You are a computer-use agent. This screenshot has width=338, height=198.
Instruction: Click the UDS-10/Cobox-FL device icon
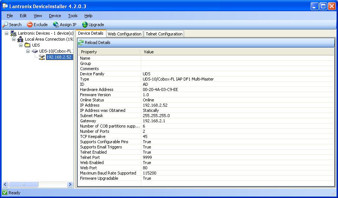click(x=35, y=51)
